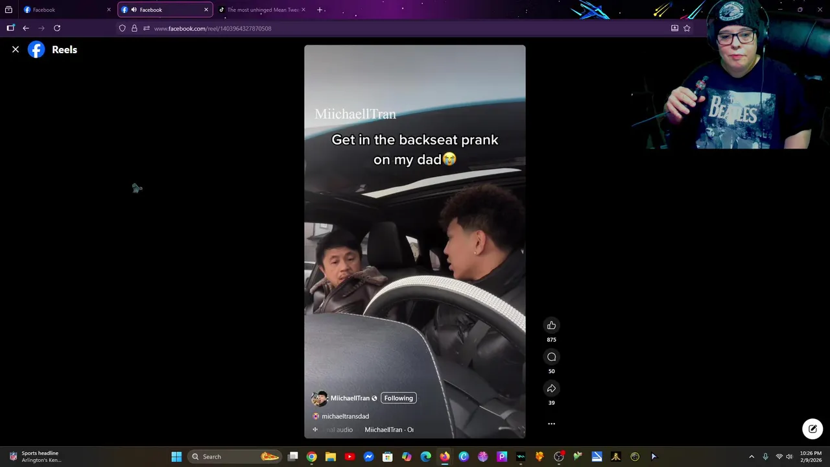830x467 pixels.
Task: Mute the playing Facebook tab audio
Action: click(134, 10)
